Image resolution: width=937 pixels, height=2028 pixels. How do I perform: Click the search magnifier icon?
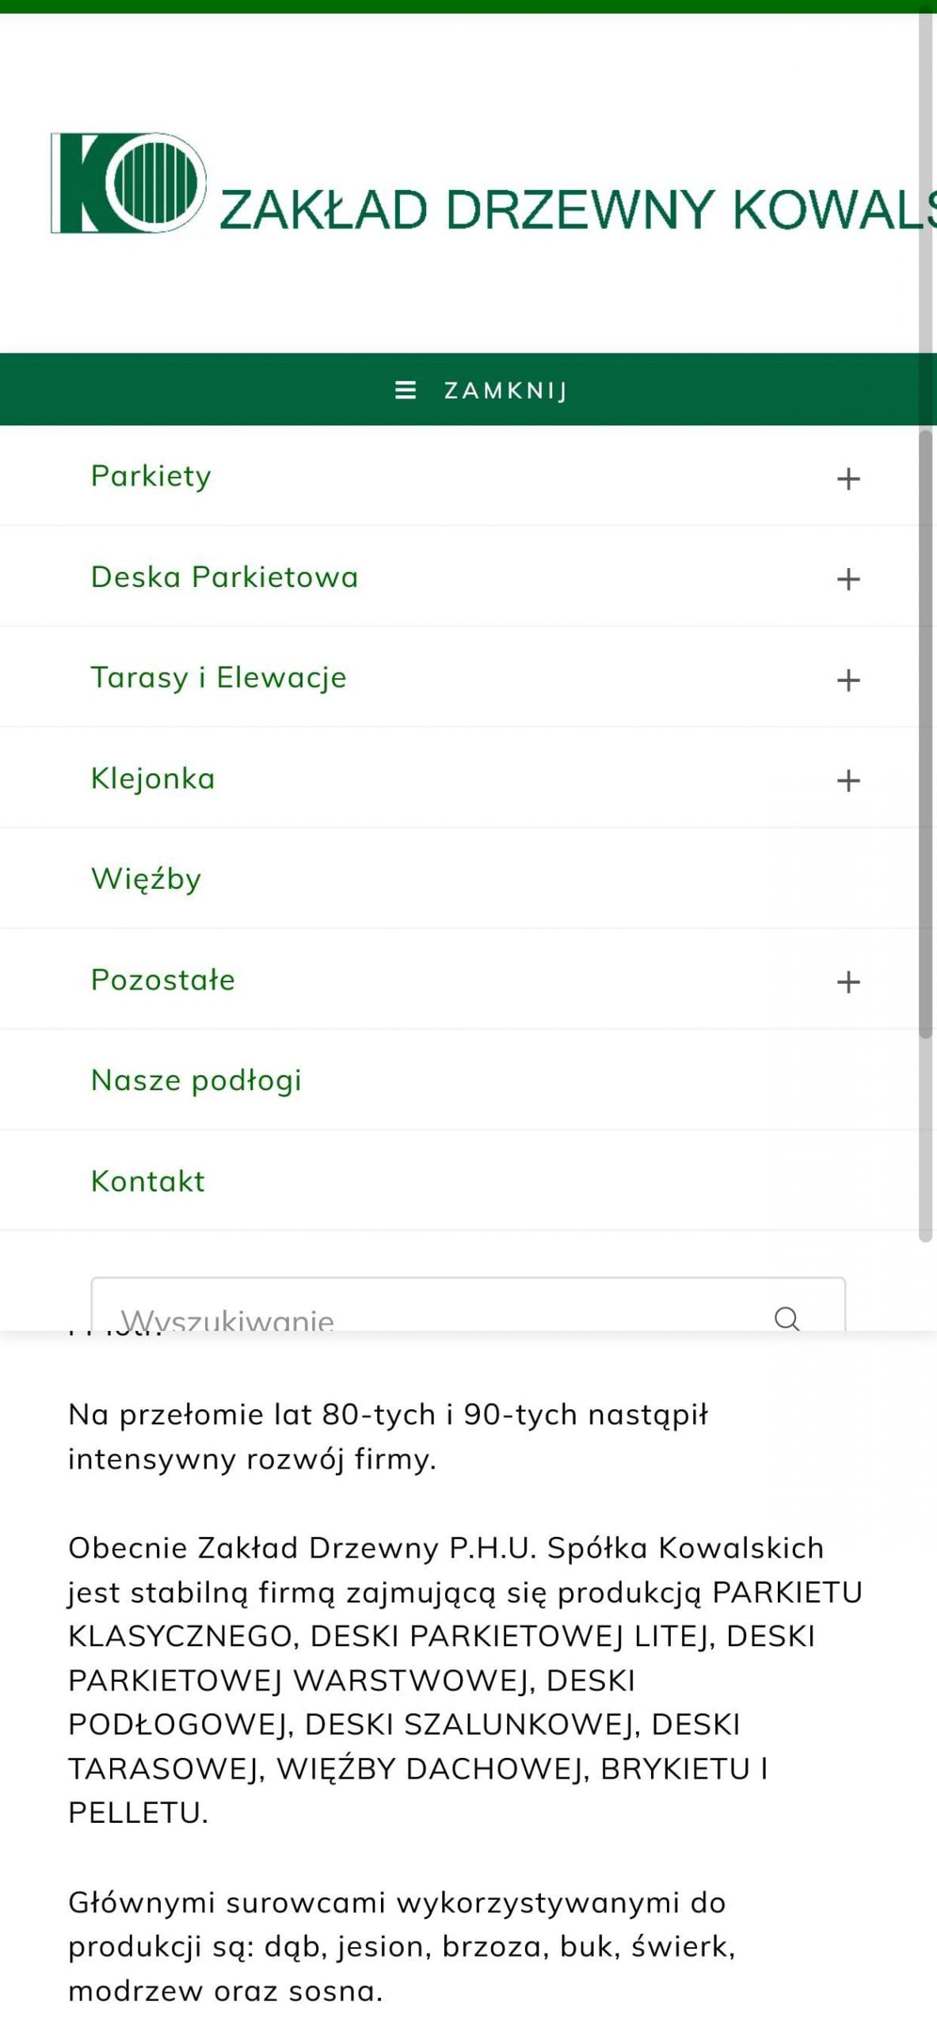click(x=786, y=1317)
